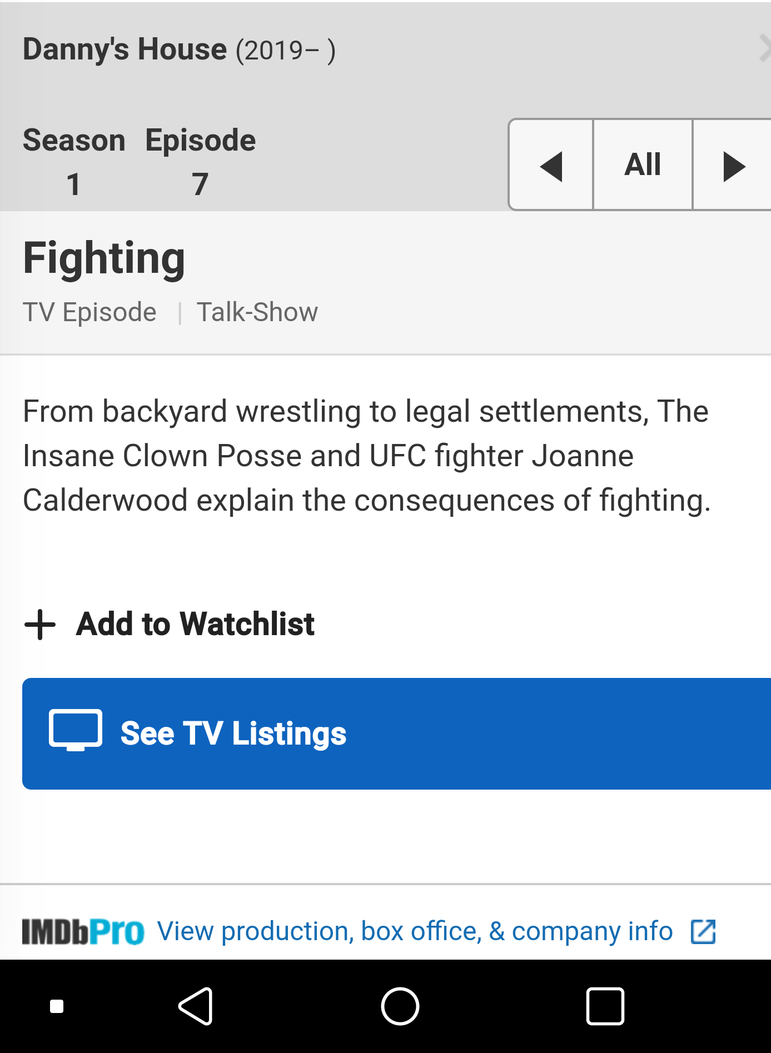Select the Season 1 label
This screenshot has height=1053, width=771.
pyautogui.click(x=74, y=162)
